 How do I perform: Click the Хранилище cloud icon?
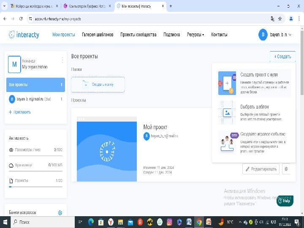11,165
